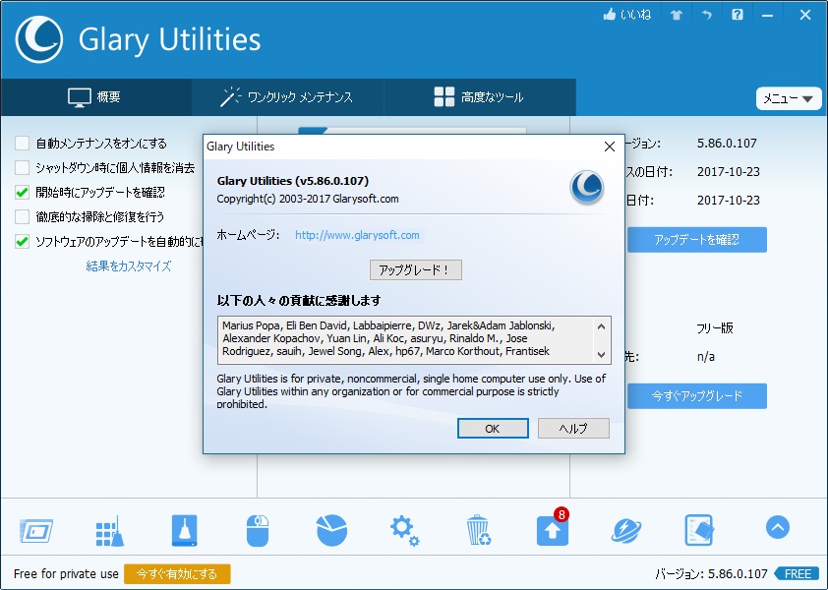This screenshot has height=590, width=828.
Task: Open the One-Click Maintenance window icon
Action: click(x=35, y=528)
